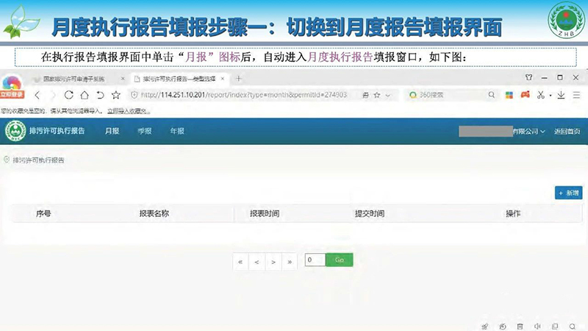588x331 pixels.
Task: Switch to 月报 monthly report tab
Action: pos(112,132)
